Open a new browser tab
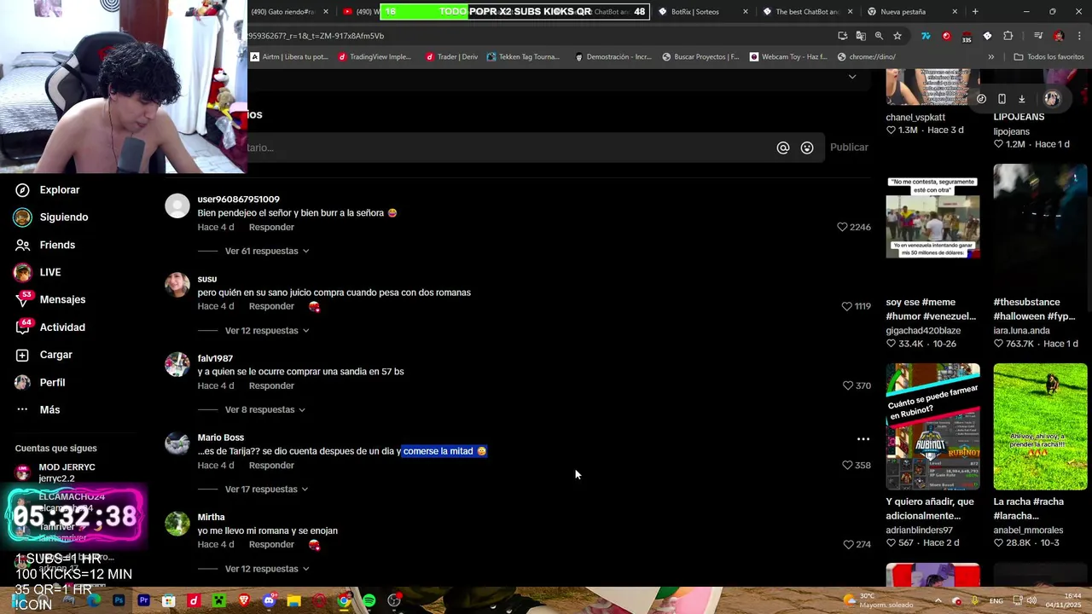This screenshot has width=1092, height=614. click(x=975, y=12)
